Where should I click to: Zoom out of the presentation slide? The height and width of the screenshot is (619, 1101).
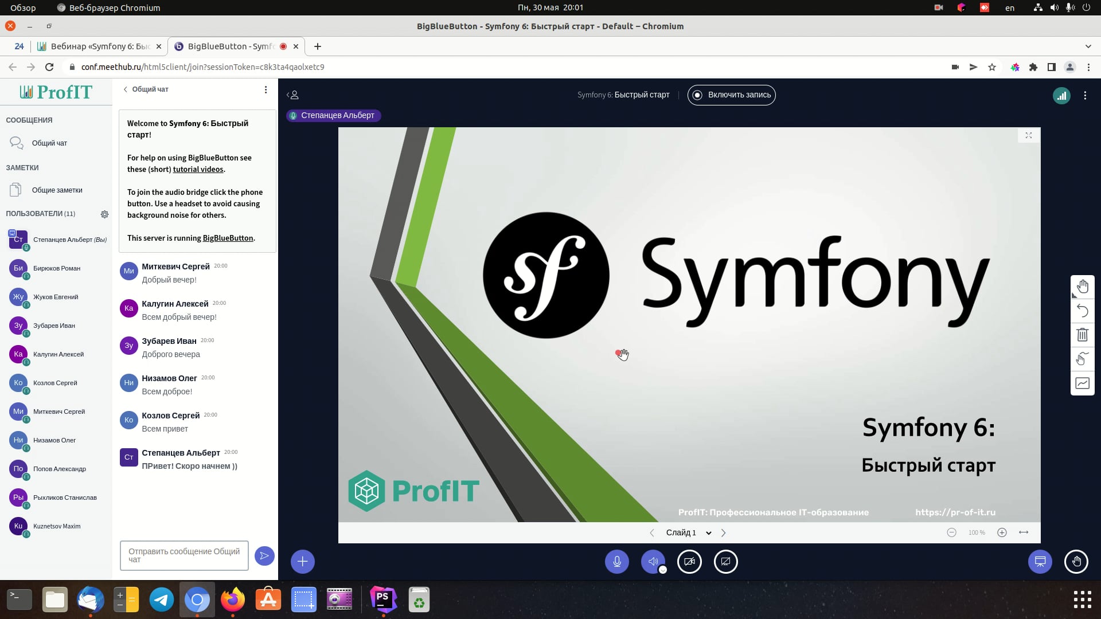951,533
